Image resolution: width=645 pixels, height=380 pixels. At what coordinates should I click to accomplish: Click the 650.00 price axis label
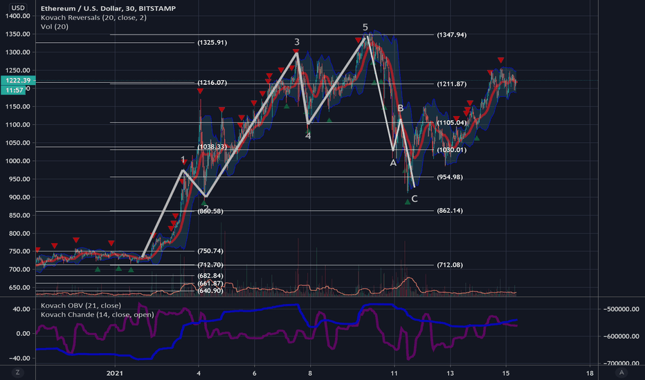tap(19, 287)
